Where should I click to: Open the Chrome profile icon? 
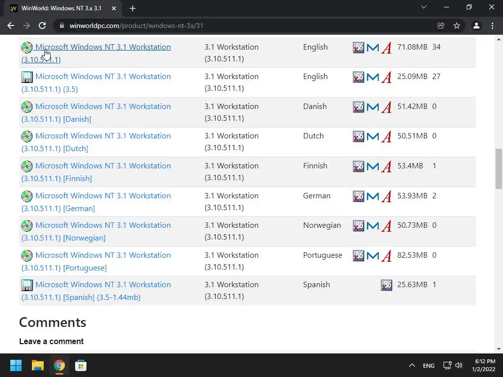(x=476, y=26)
